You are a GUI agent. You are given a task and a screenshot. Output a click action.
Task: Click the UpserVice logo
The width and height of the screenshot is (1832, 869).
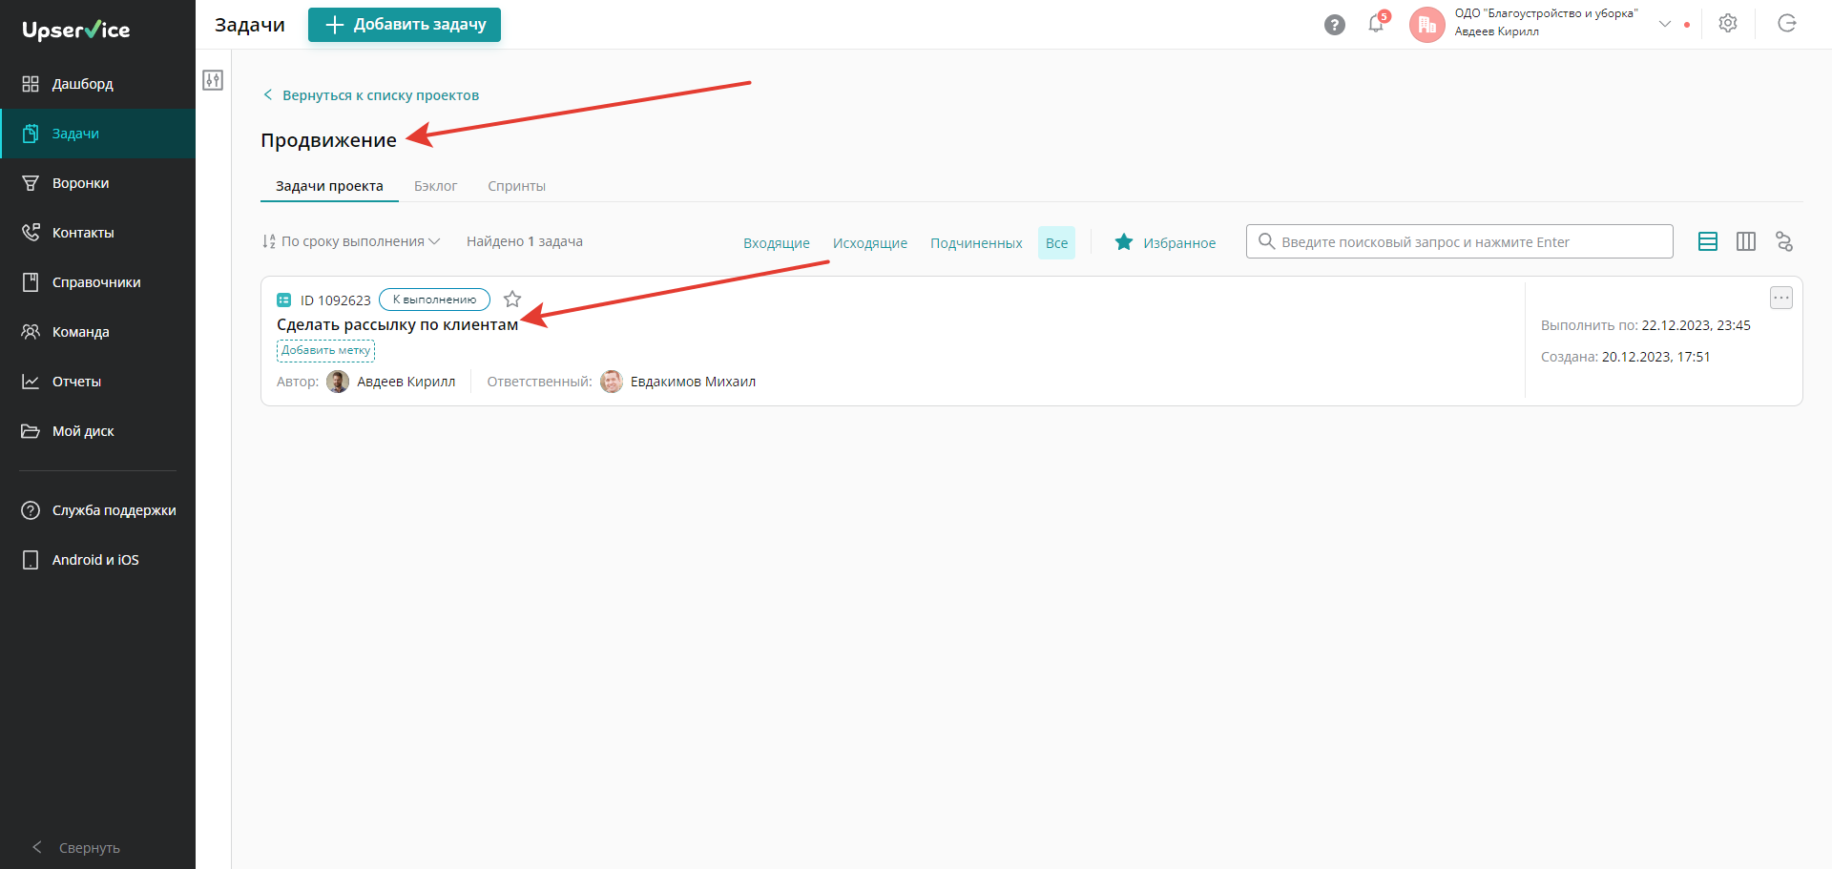point(76,30)
